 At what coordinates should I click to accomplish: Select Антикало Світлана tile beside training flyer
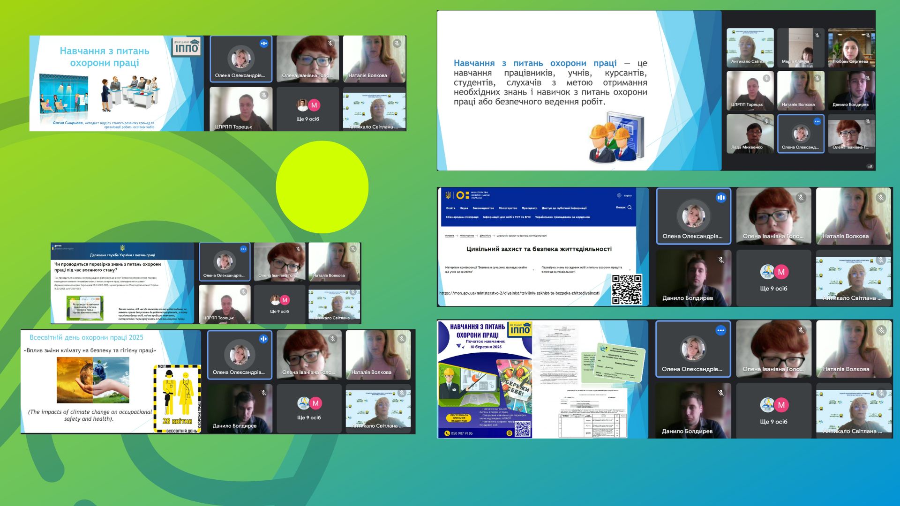pos(854,411)
